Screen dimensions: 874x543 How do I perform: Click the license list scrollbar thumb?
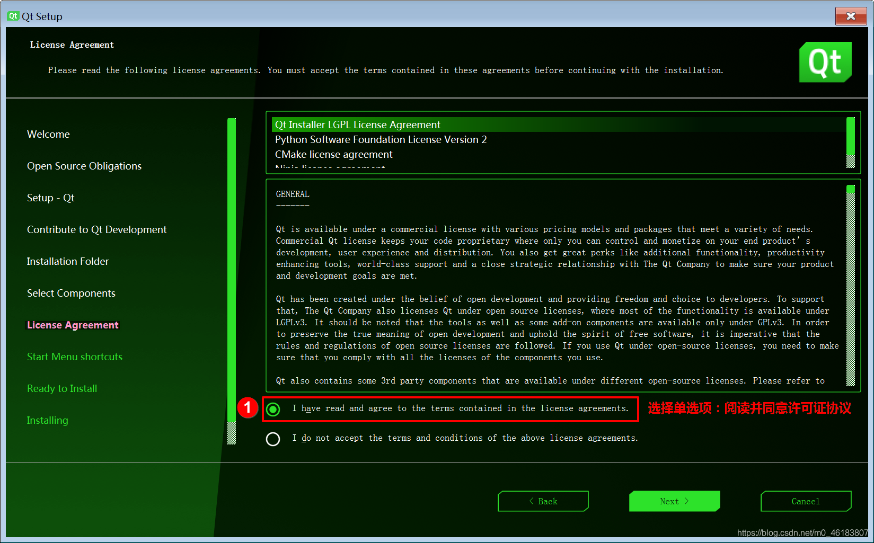[851, 136]
